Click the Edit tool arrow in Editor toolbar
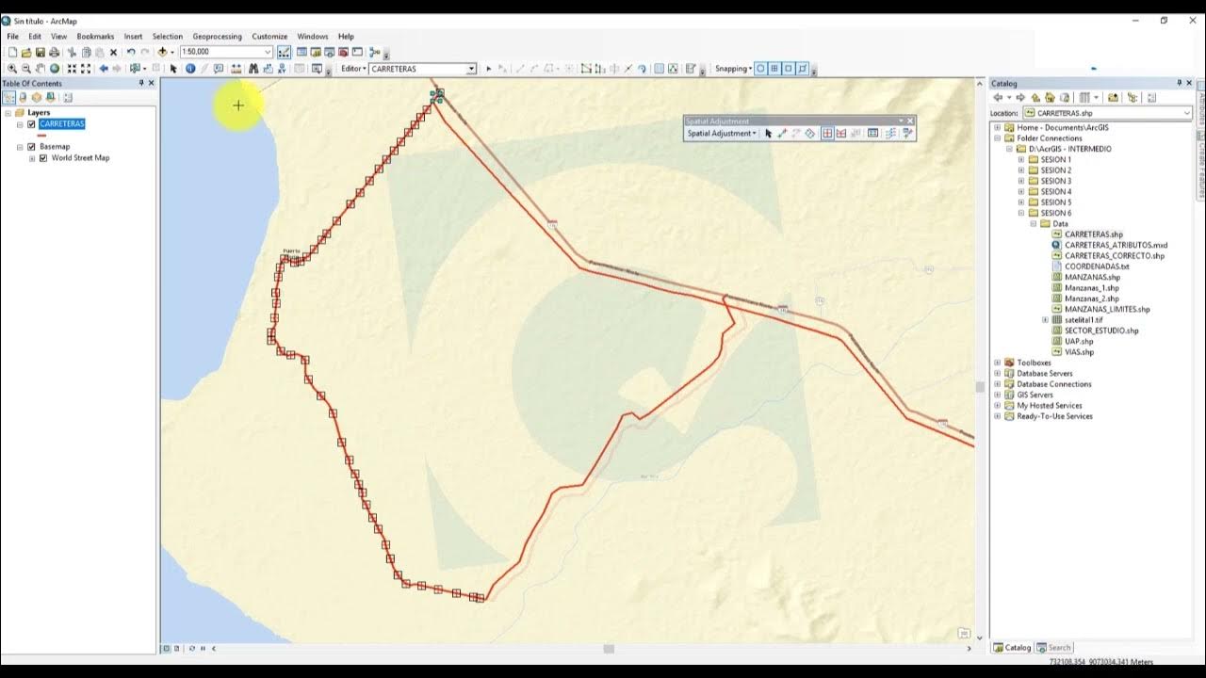This screenshot has height=678, width=1206. (489, 69)
